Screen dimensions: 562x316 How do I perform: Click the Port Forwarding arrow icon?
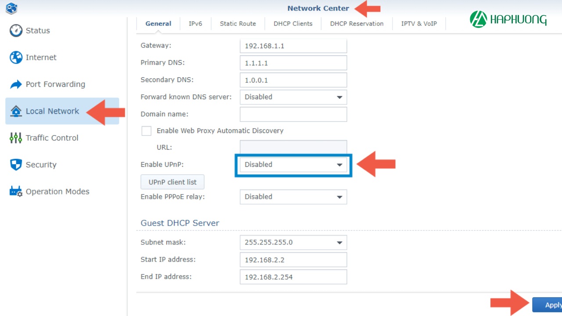16,84
